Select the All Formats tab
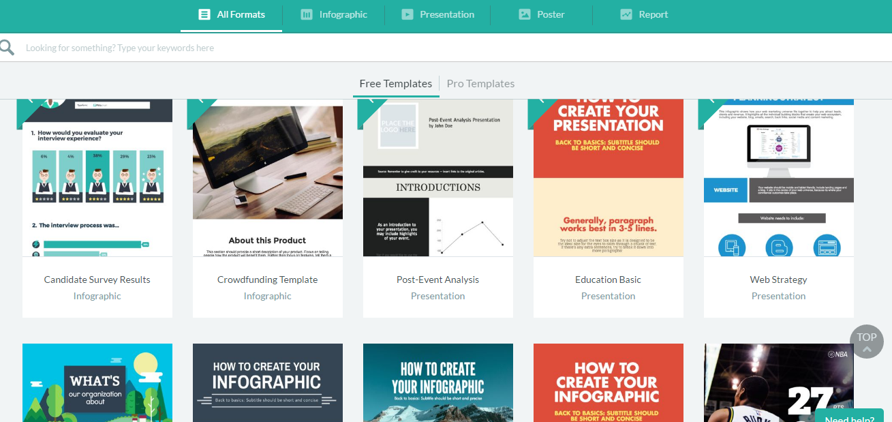This screenshot has width=892, height=422. point(231,14)
